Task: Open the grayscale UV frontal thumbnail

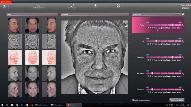Action: [32, 41]
